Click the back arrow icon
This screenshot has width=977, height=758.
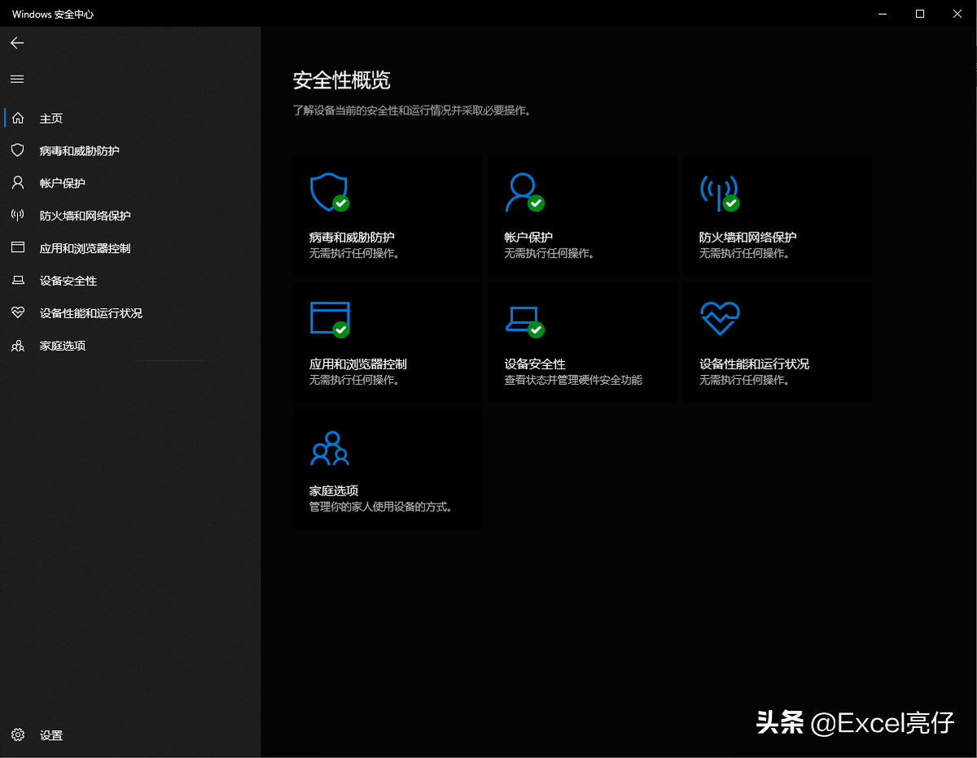click(17, 43)
